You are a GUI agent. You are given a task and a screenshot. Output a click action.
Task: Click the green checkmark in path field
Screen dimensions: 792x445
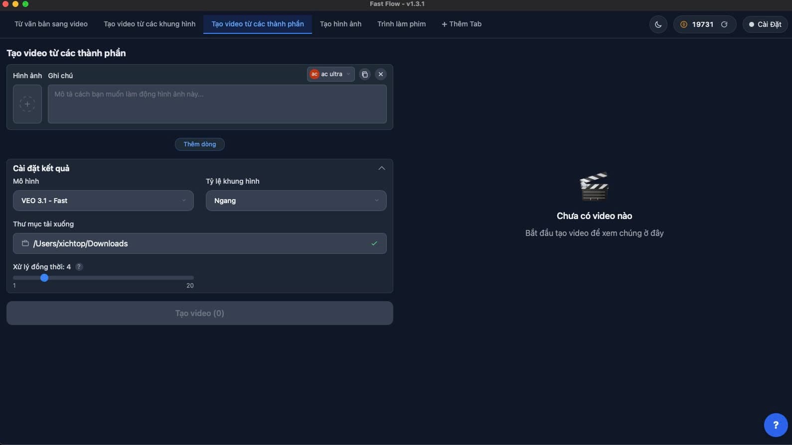[x=374, y=243]
